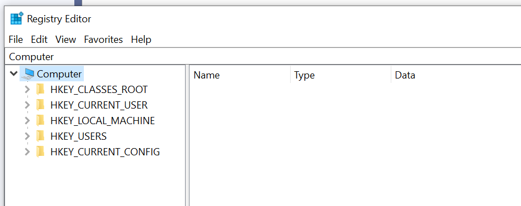The width and height of the screenshot is (521, 206).
Task: Expand the HKEY_CURRENT_CONFIG key
Action: [27, 151]
